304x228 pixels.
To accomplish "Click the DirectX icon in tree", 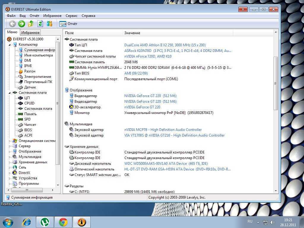I will (x=15, y=173).
